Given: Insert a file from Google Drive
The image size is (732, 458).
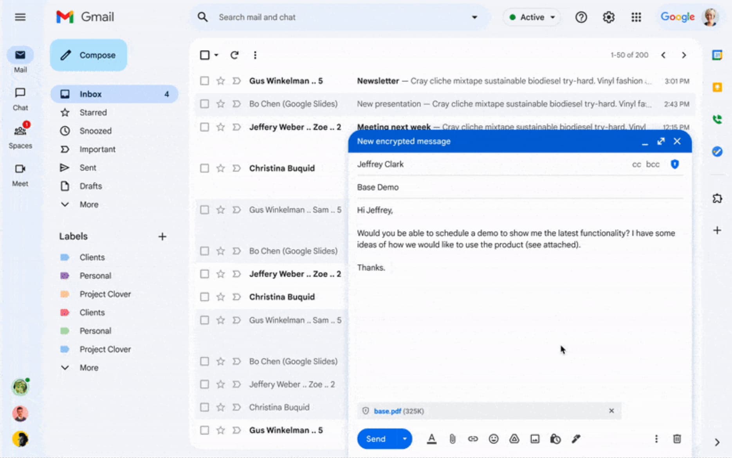Looking at the screenshot, I should coord(514,439).
